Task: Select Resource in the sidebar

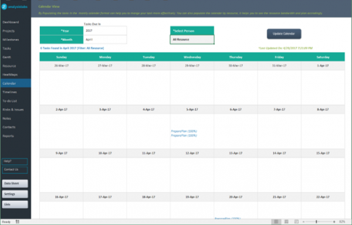Action: click(9, 66)
